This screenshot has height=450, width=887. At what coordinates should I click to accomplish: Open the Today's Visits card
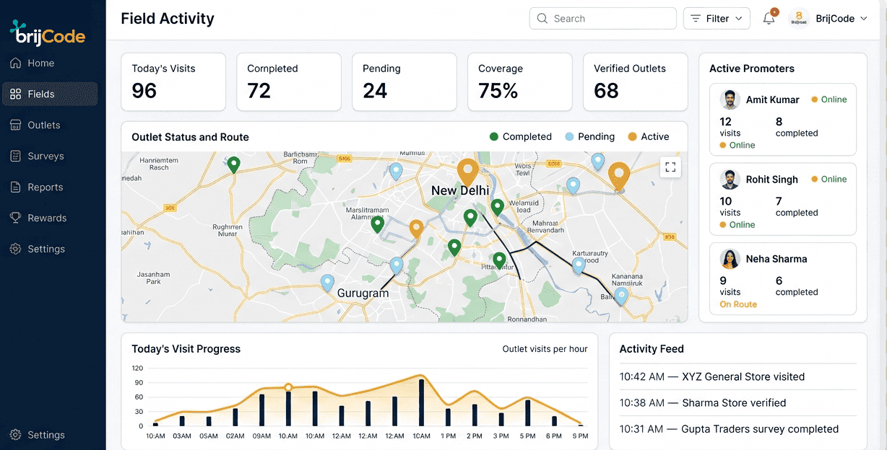pos(173,82)
